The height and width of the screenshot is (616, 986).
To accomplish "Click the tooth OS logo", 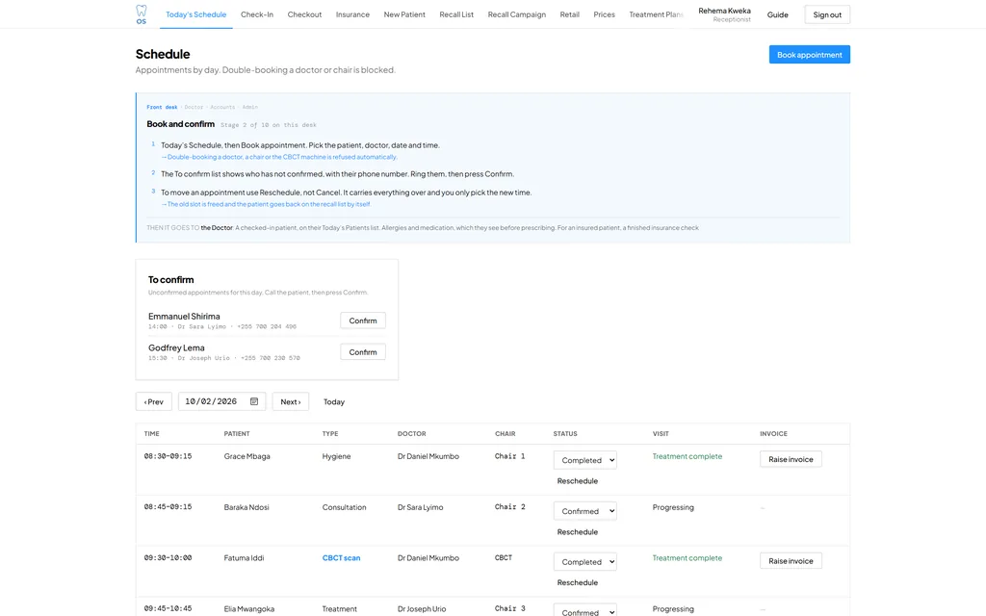I will click(x=142, y=14).
